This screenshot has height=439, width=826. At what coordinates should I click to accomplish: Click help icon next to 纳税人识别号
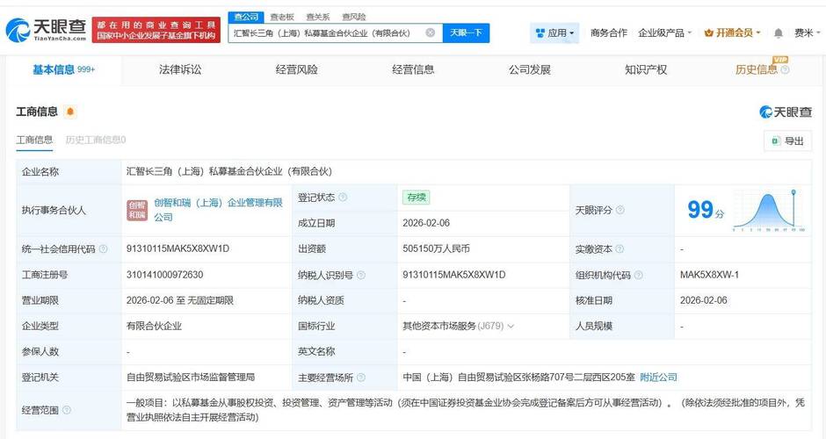coord(361,275)
